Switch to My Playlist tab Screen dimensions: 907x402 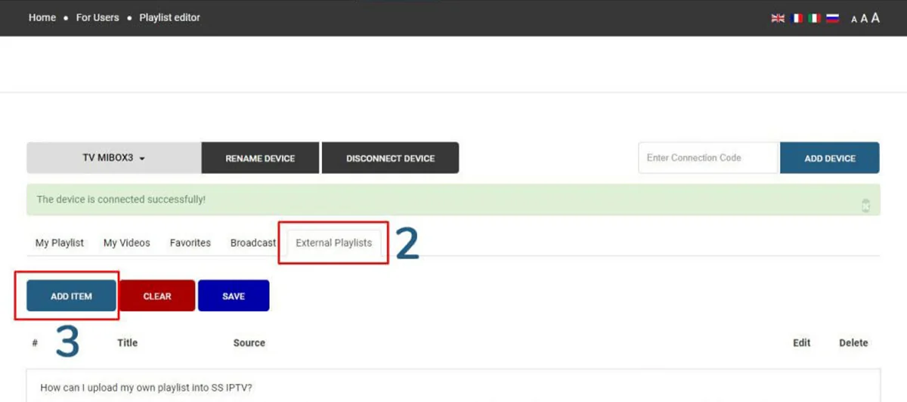click(60, 243)
